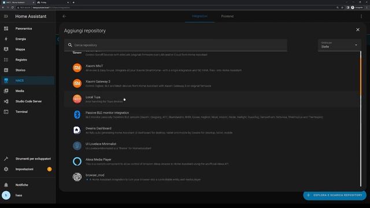
Task: Click Esplora e scarica repository button
Action: (x=335, y=195)
